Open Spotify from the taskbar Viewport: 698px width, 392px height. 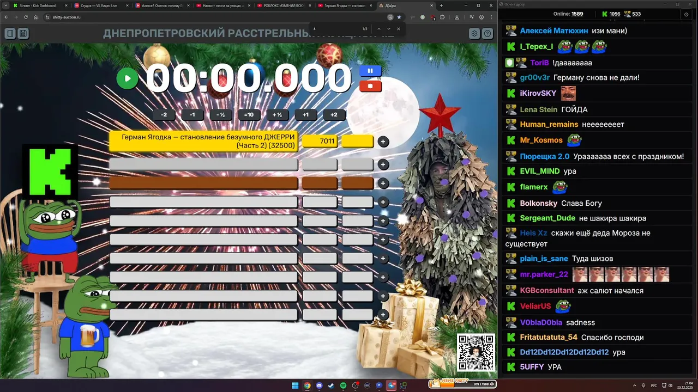(343, 385)
